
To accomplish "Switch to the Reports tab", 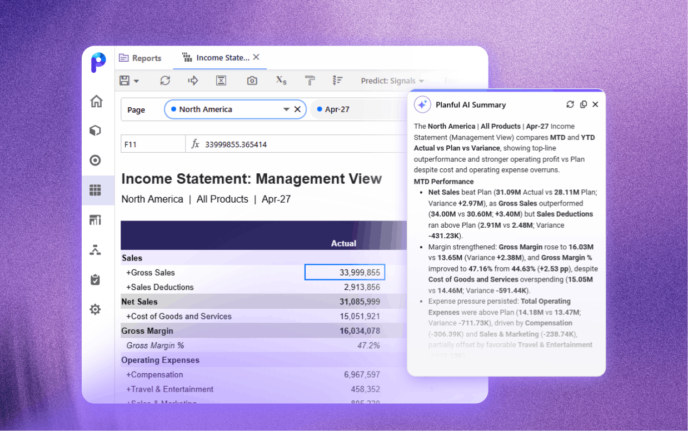I will [140, 58].
